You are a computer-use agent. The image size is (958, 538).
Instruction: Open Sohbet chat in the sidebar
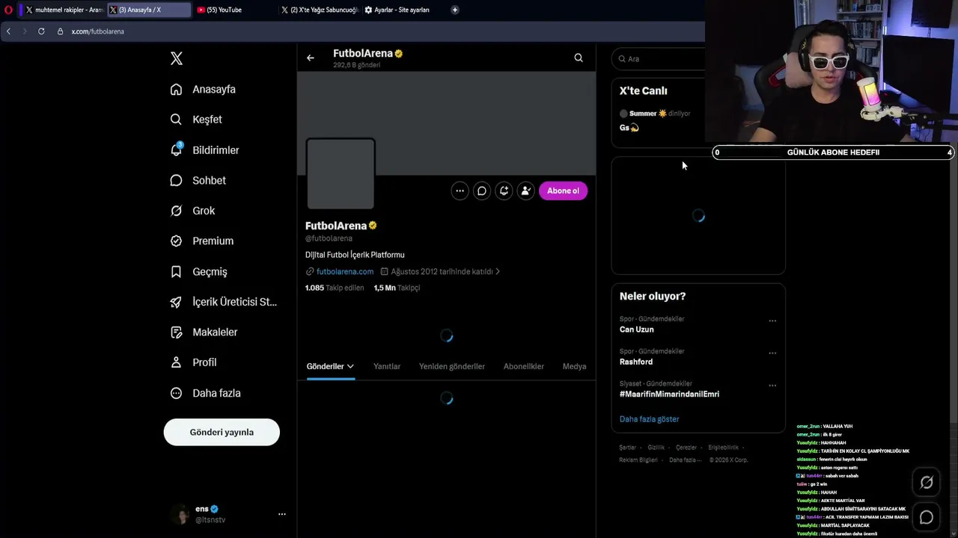(x=198, y=180)
